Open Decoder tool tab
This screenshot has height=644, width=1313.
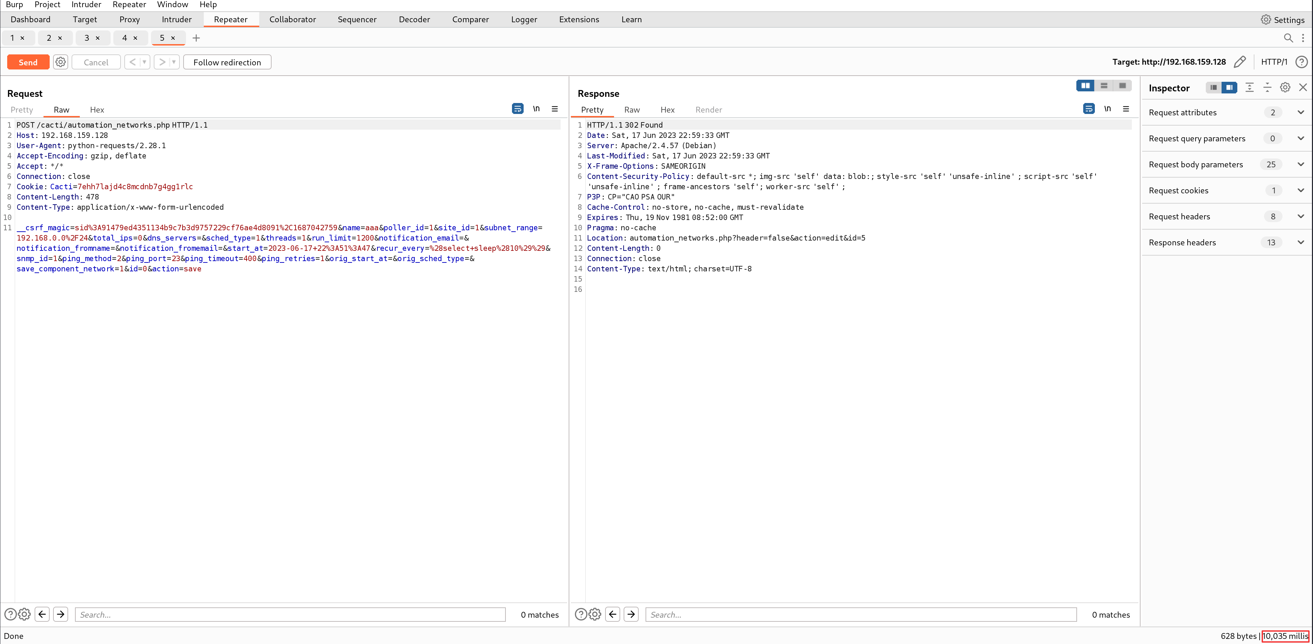click(414, 20)
